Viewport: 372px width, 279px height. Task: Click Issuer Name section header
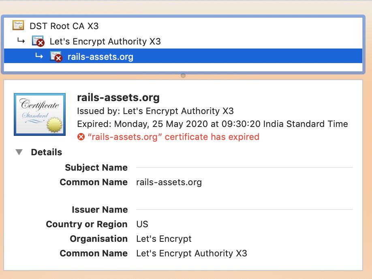(100, 210)
